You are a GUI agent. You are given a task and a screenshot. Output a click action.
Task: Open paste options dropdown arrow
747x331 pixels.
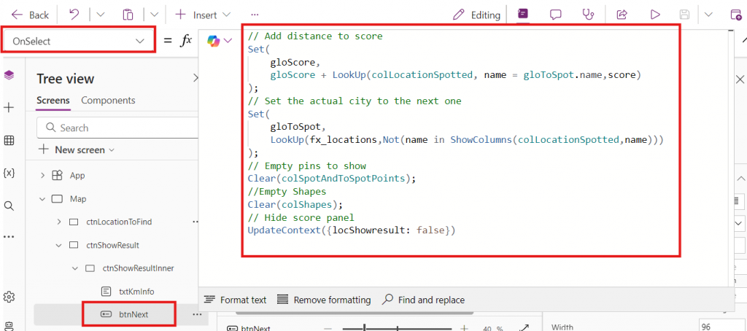154,15
